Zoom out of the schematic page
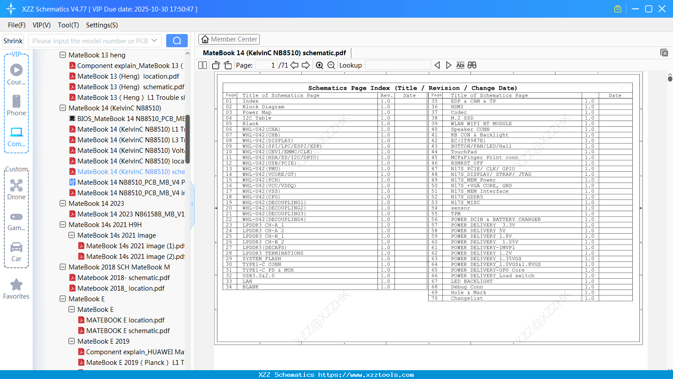 [x=331, y=65]
